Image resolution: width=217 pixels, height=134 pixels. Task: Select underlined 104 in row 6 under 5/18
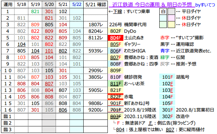pyautogui.click(x=21, y=44)
